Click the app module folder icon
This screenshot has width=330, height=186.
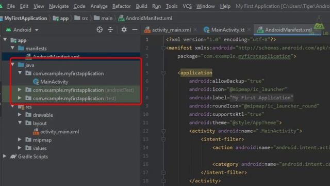click(14, 40)
